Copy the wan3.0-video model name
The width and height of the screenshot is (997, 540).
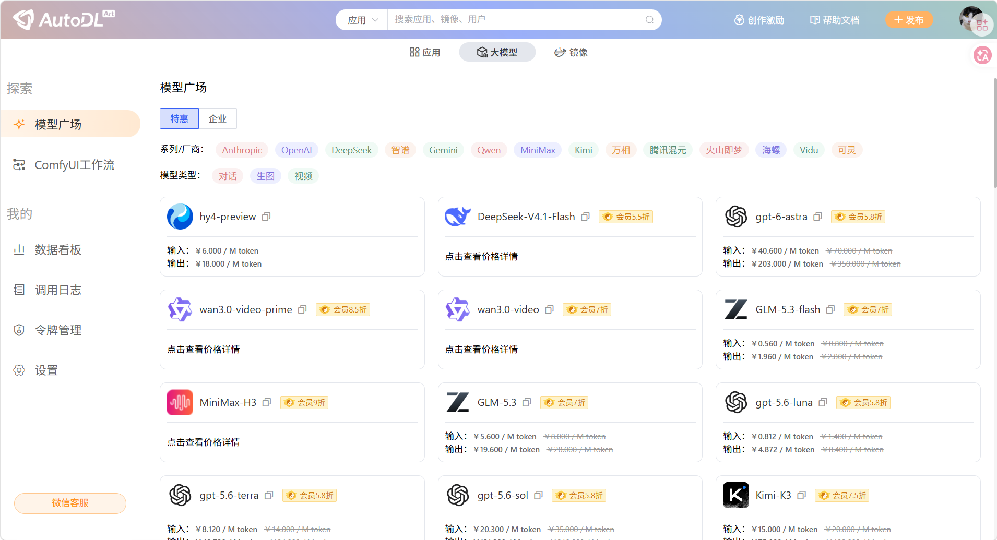tap(549, 309)
